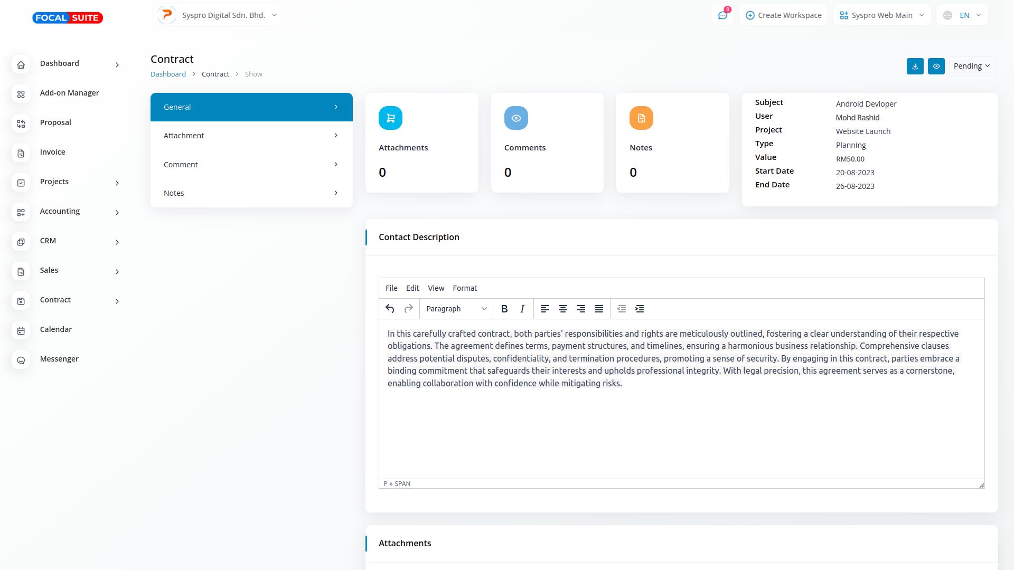The width and height of the screenshot is (1014, 570).
Task: Open the Format menu in editor
Action: (x=465, y=288)
